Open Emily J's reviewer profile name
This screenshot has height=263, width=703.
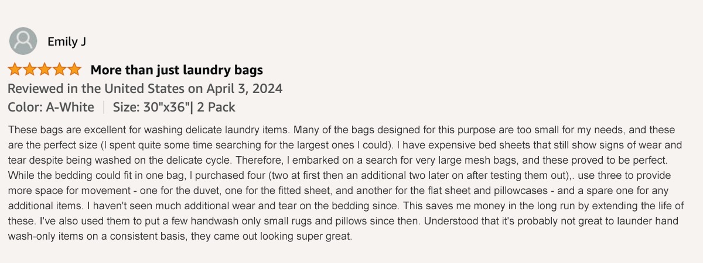tap(67, 41)
